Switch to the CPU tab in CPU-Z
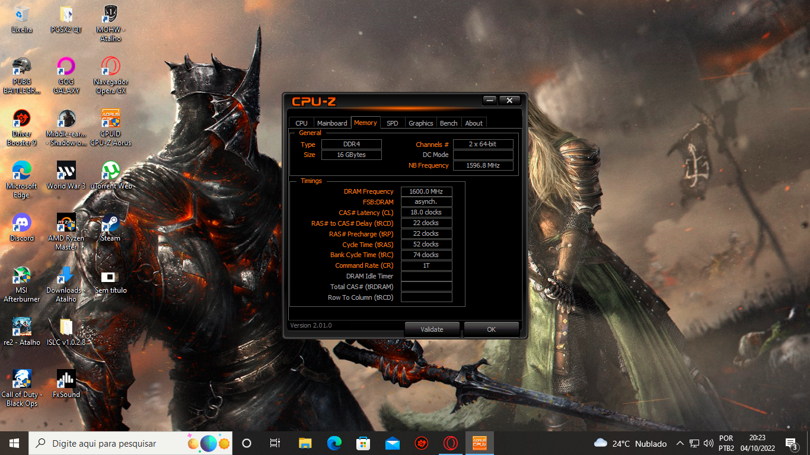Screen dimensions: 810x455 (x=301, y=123)
